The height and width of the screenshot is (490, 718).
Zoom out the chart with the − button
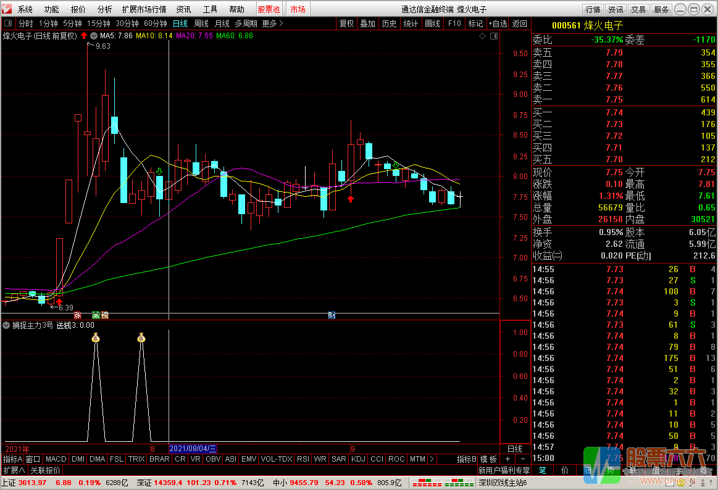point(523,459)
